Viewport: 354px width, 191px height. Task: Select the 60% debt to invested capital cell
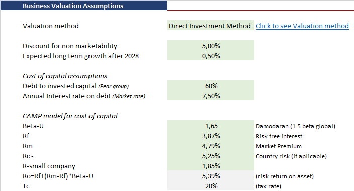coord(211,86)
